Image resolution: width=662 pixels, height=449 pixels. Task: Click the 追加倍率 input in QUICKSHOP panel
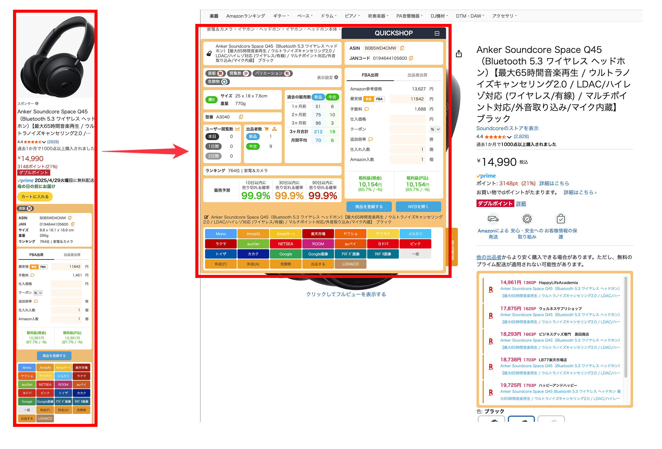(x=408, y=139)
